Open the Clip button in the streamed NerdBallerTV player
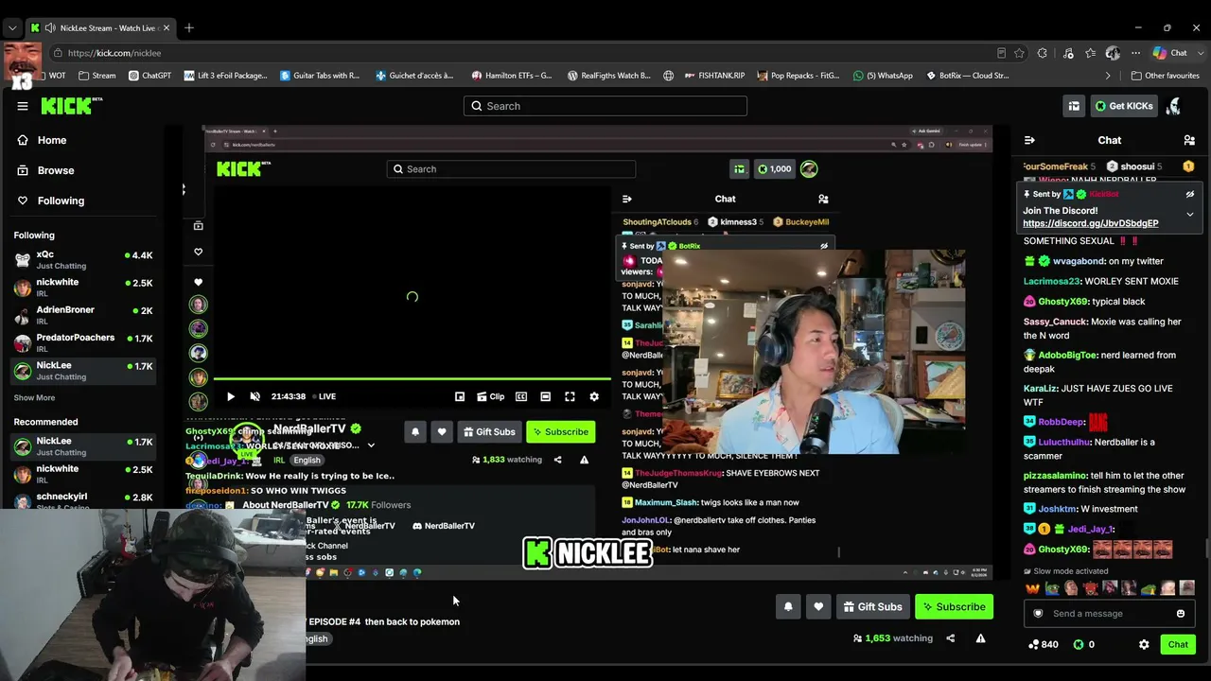 [x=490, y=396]
